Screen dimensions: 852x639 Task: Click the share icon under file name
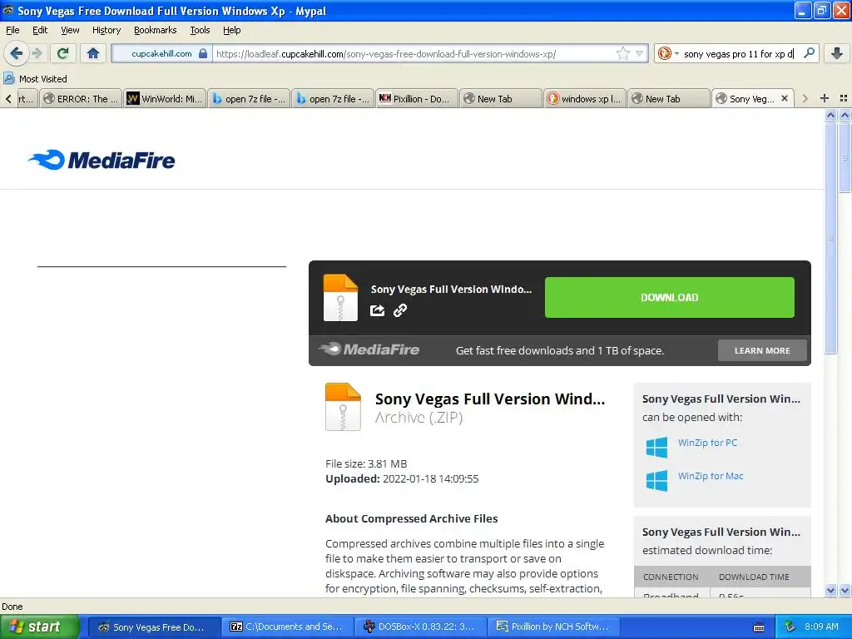tap(377, 310)
